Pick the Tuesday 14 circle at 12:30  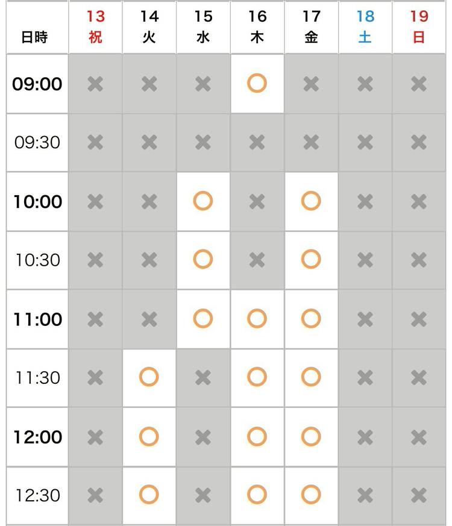pos(149,495)
